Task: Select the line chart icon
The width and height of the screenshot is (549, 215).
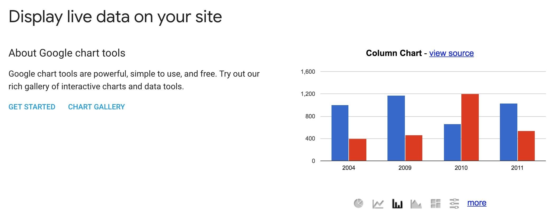Action: pyautogui.click(x=378, y=204)
